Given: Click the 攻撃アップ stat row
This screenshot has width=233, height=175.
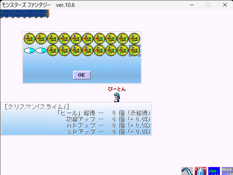Looking at the screenshot, I should 108,119.
